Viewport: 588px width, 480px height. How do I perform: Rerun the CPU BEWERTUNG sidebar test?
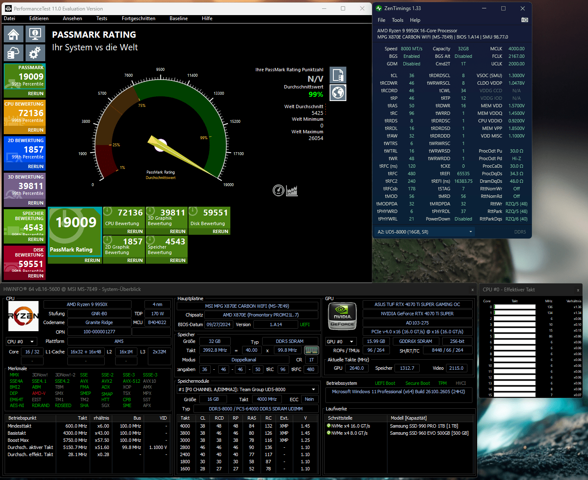[x=36, y=130]
